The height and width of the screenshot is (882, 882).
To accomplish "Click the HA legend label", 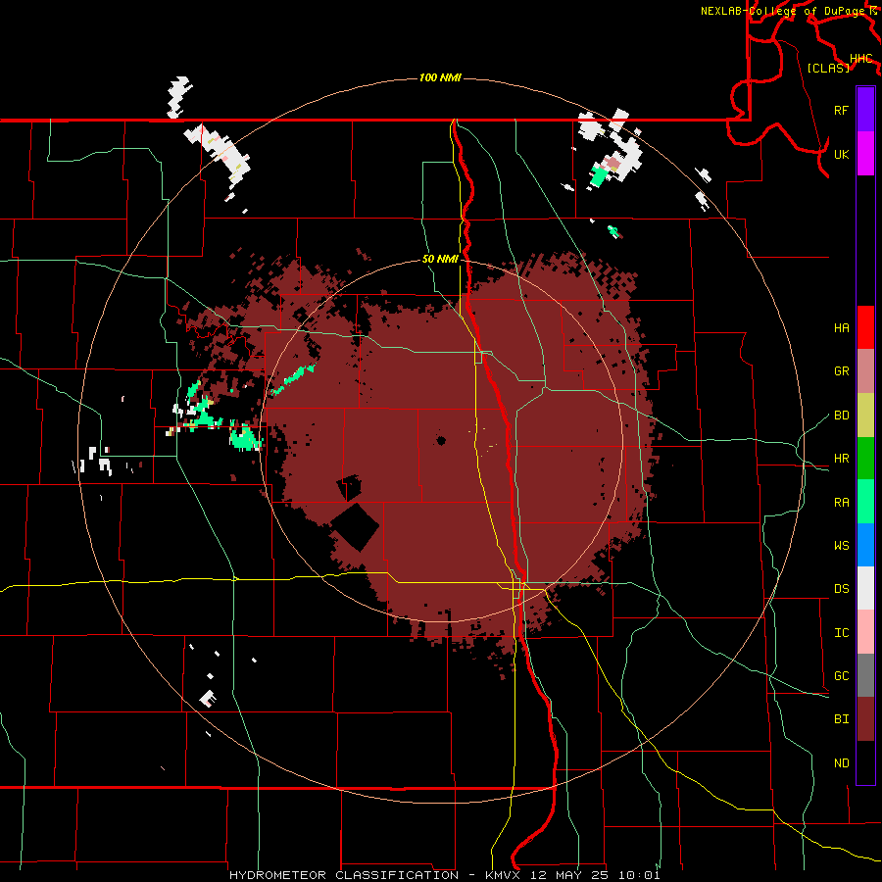I will (x=841, y=328).
